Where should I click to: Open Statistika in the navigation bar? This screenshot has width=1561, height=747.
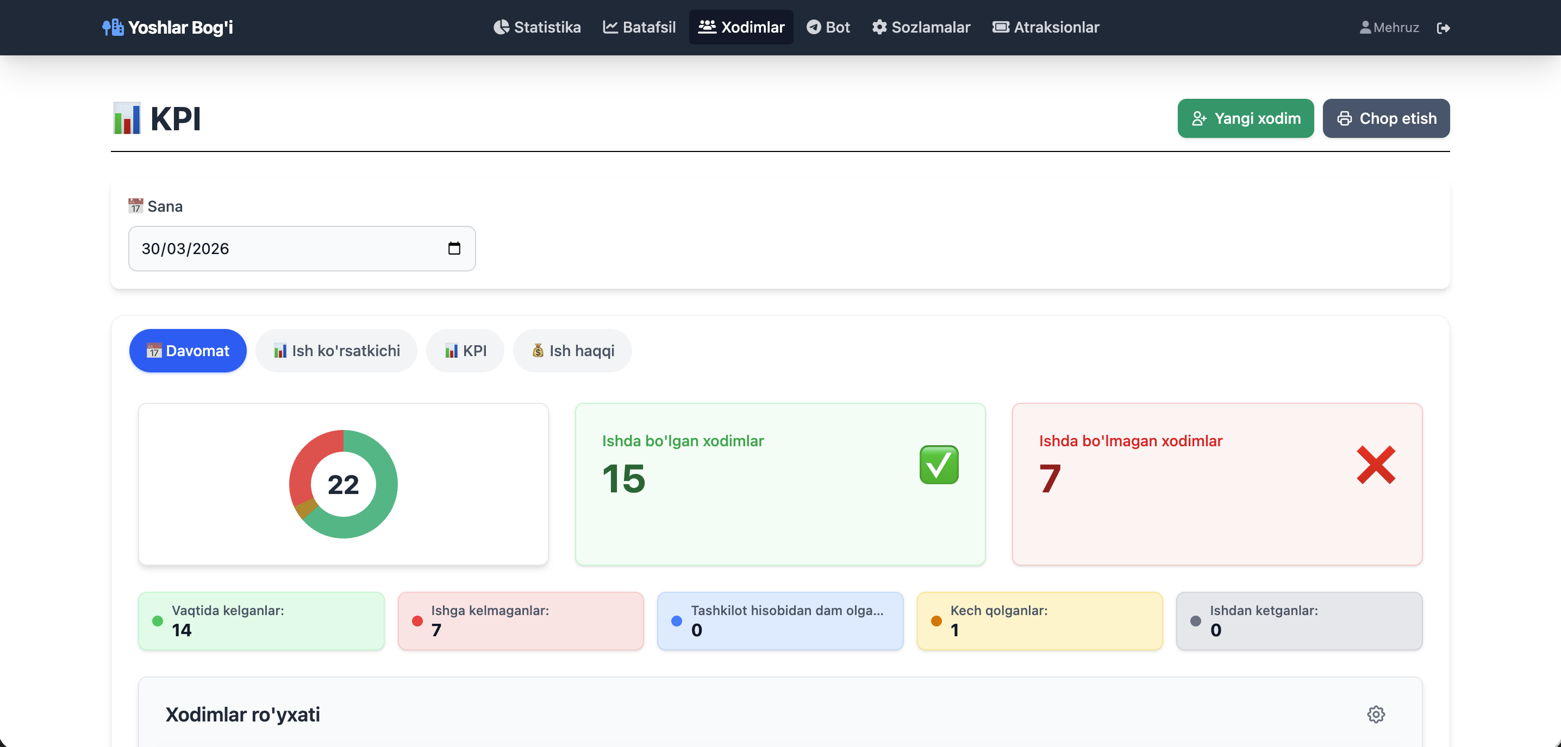pos(537,27)
